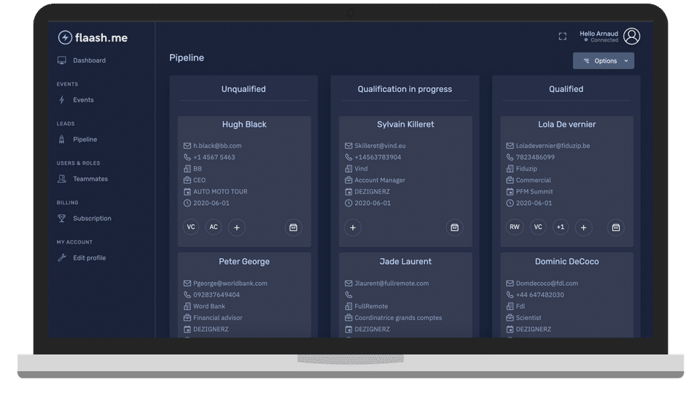Go to Subscription billing page

pyautogui.click(x=84, y=219)
